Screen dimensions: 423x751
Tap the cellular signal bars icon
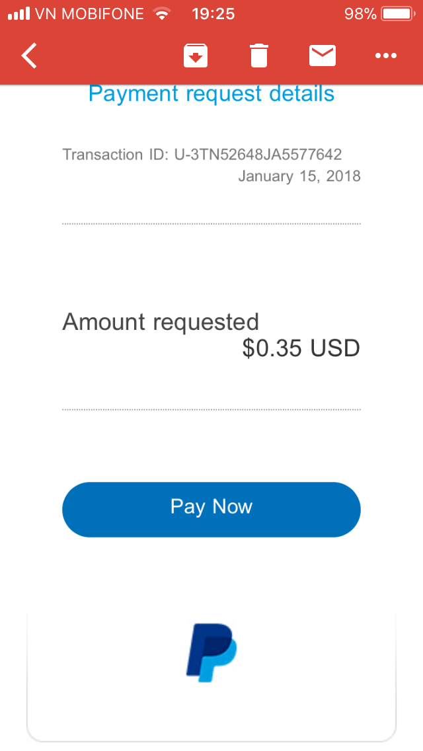(19, 14)
